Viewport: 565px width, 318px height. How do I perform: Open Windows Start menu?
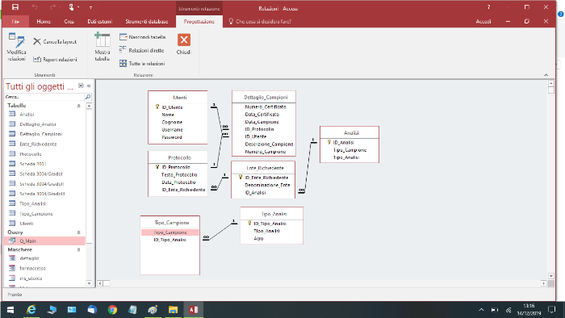[10, 310]
